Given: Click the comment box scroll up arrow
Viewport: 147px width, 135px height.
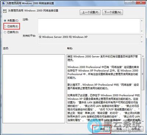Looking at the screenshot, I should 142,21.
